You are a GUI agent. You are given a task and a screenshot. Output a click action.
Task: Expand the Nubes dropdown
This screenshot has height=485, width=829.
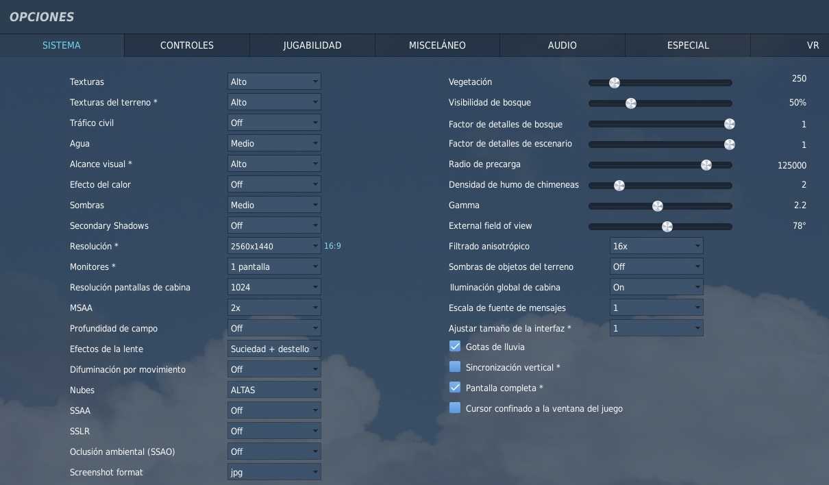(x=274, y=390)
